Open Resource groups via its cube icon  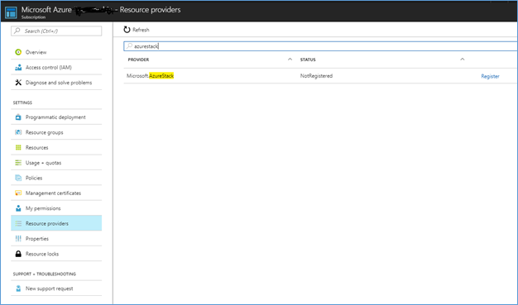(x=18, y=132)
